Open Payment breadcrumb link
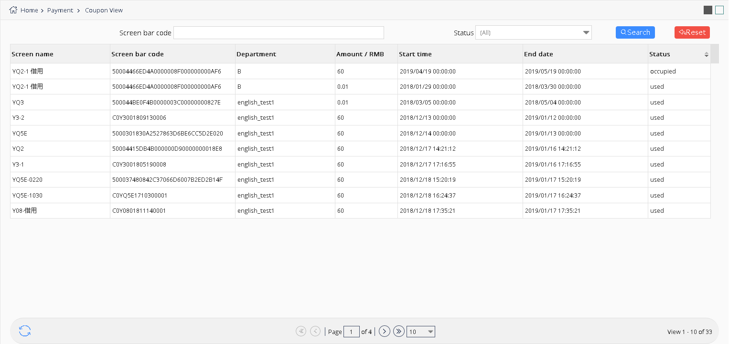This screenshot has height=344, width=729. 60,10
